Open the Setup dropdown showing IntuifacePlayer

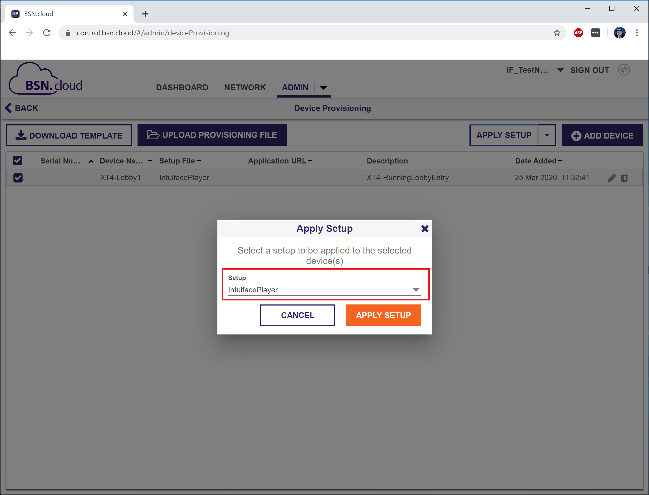(324, 290)
